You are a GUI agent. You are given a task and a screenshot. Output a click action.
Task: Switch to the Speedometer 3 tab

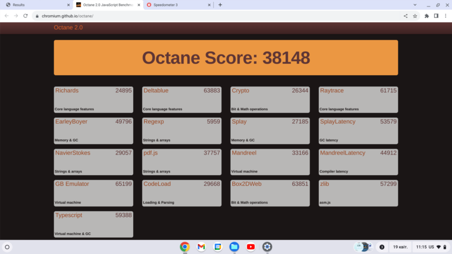[179, 5]
